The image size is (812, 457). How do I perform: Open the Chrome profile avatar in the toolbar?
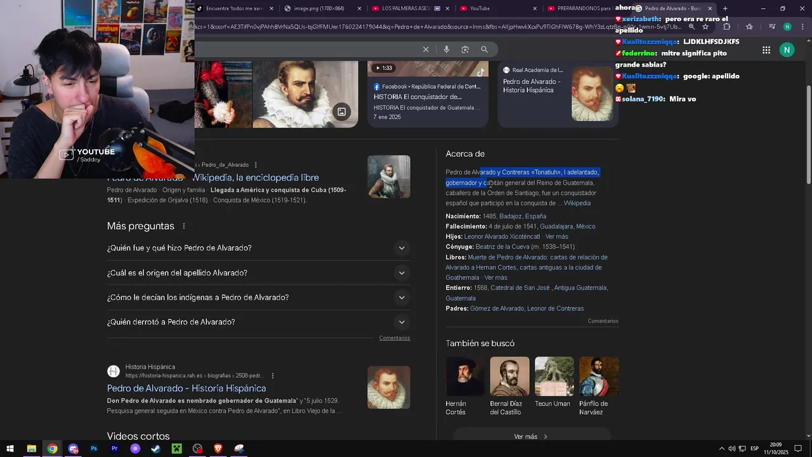click(x=787, y=27)
